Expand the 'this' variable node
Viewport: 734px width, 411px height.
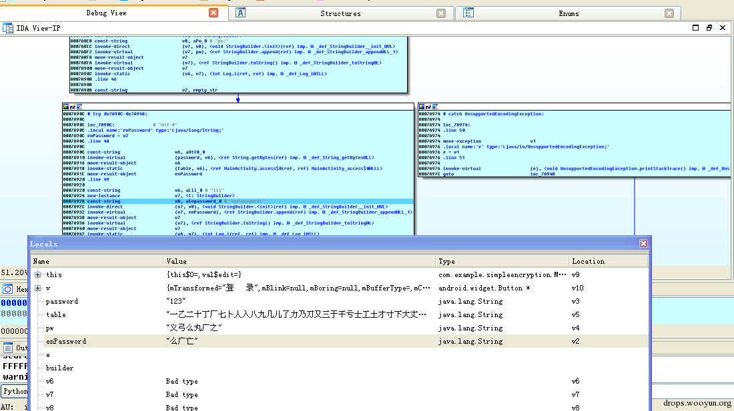tap(38, 274)
